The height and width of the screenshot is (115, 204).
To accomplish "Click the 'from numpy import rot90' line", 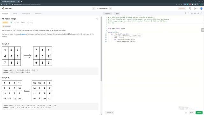I will click(116, 28).
